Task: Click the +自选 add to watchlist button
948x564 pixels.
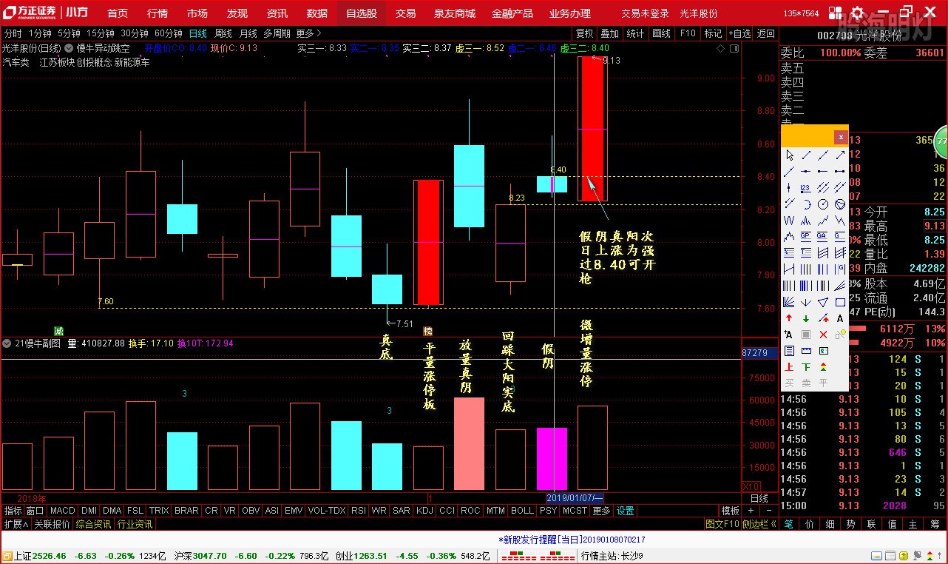Action: 739,33
